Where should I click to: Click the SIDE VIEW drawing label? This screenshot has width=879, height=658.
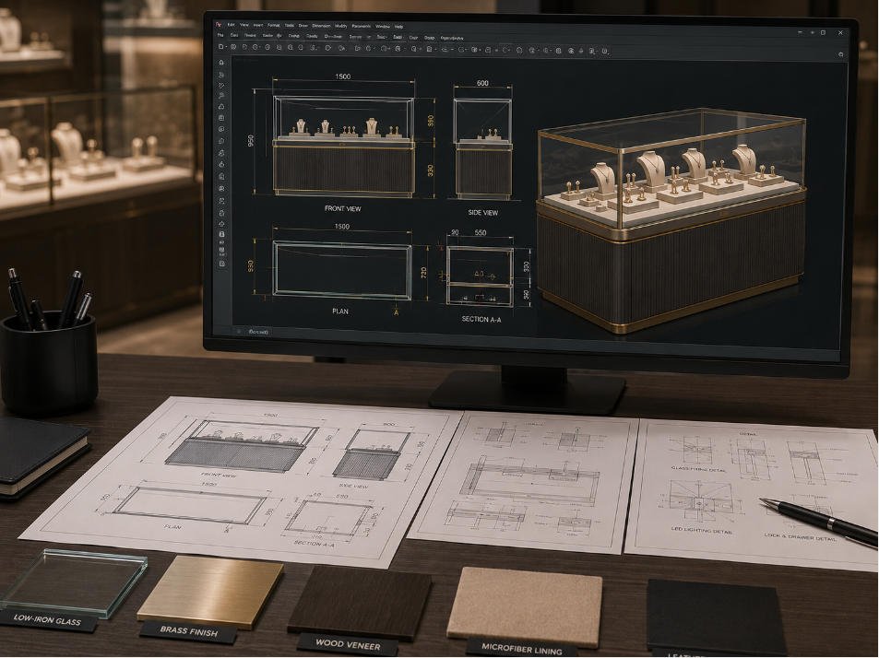tap(482, 213)
